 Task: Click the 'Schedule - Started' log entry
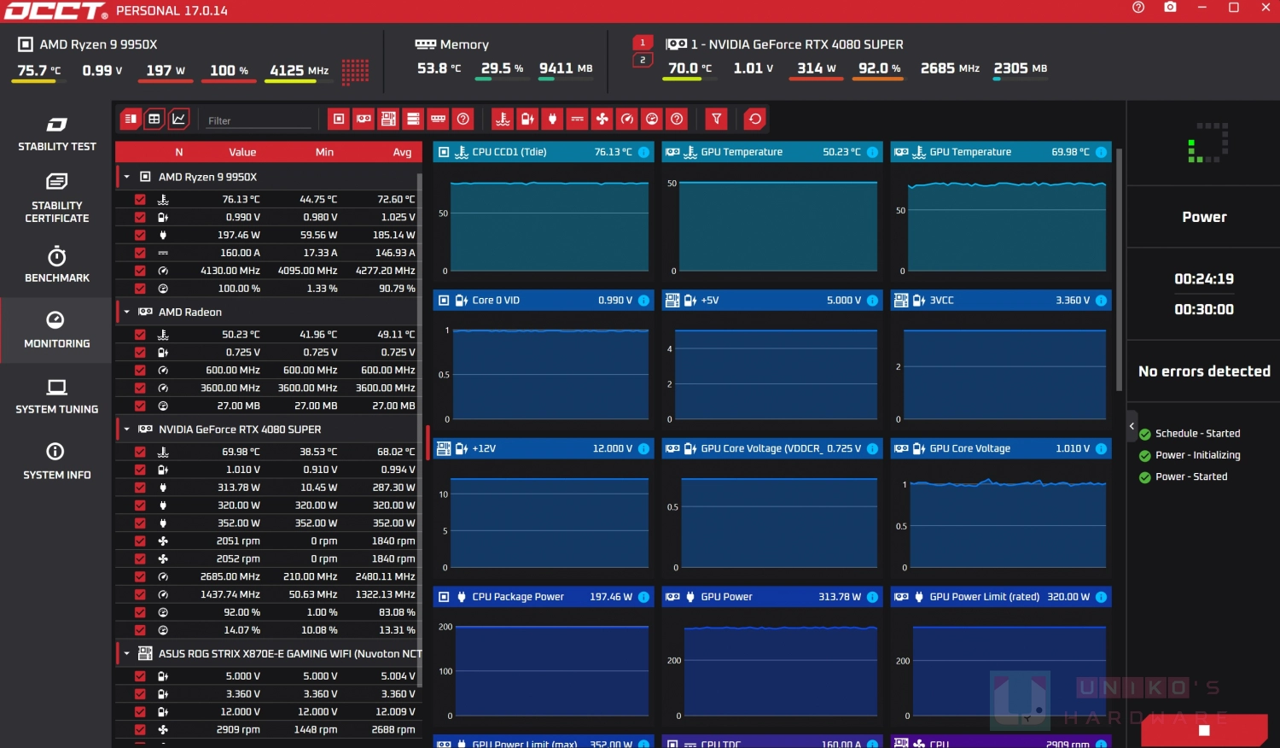pos(1197,434)
